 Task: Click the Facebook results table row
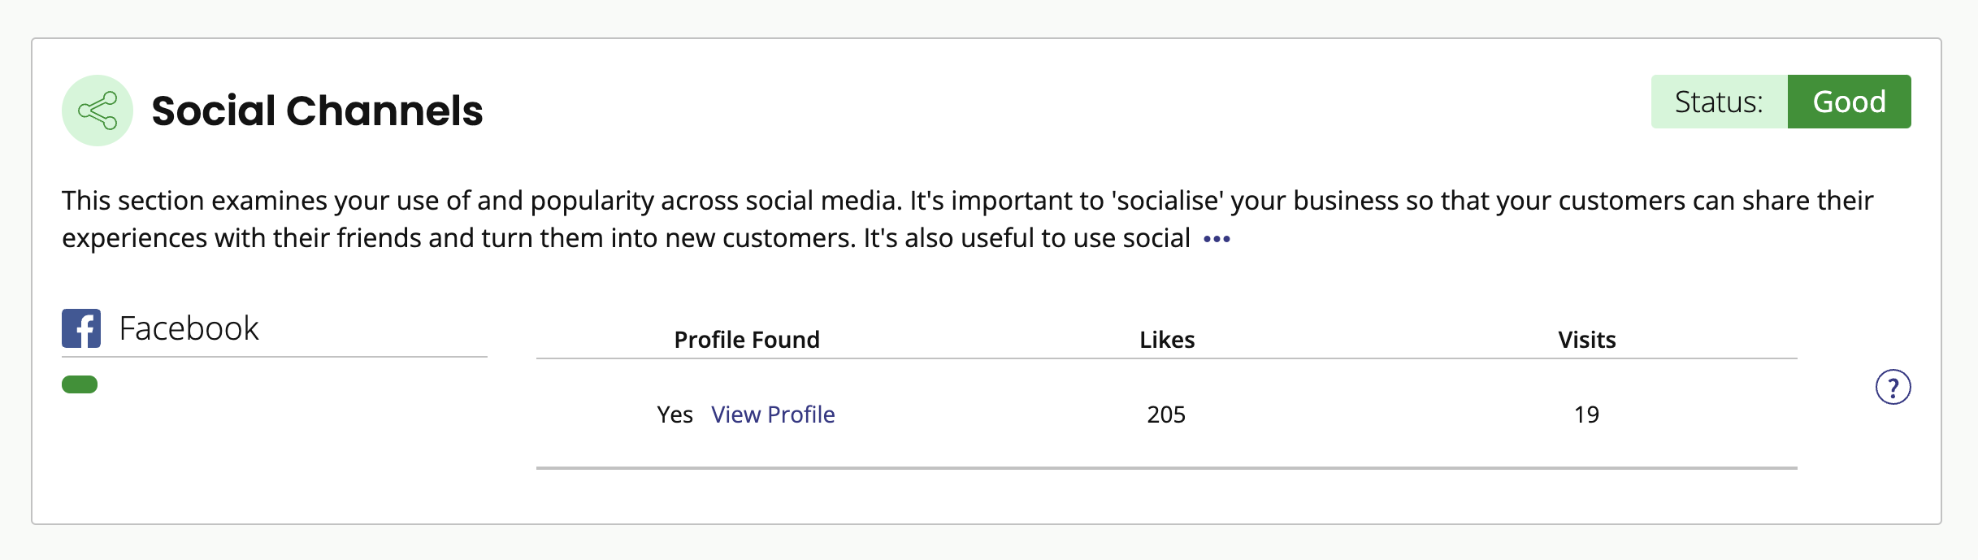point(1166,415)
